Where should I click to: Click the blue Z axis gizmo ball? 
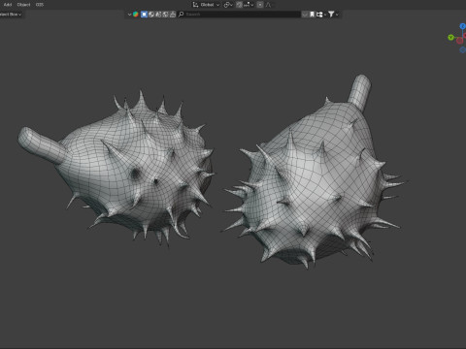coord(463,26)
